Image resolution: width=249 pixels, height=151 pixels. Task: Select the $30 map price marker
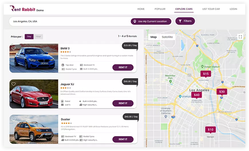(222, 92)
